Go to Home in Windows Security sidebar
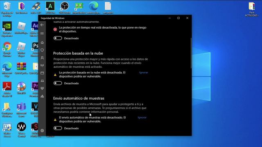 [x=42, y=42]
